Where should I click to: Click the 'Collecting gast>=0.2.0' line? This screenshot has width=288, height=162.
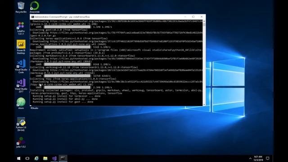click(x=58, y=30)
